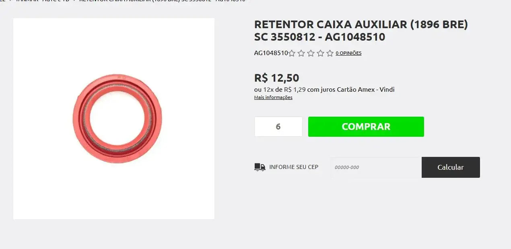
Task: Focus the quantity field showing 6
Action: (x=278, y=127)
